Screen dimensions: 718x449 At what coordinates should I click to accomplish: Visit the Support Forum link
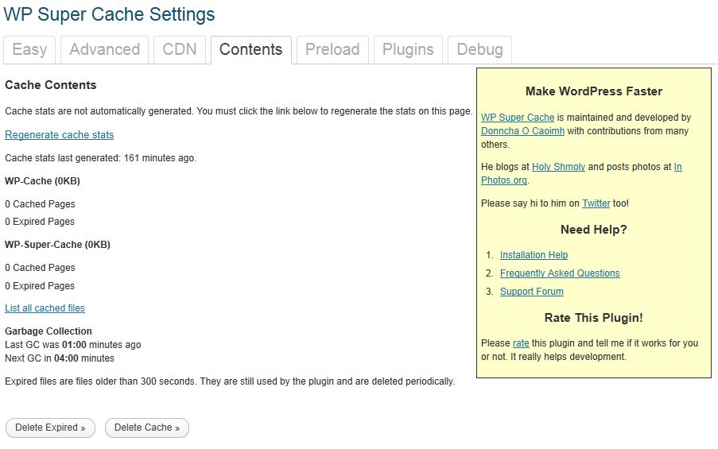[532, 292]
